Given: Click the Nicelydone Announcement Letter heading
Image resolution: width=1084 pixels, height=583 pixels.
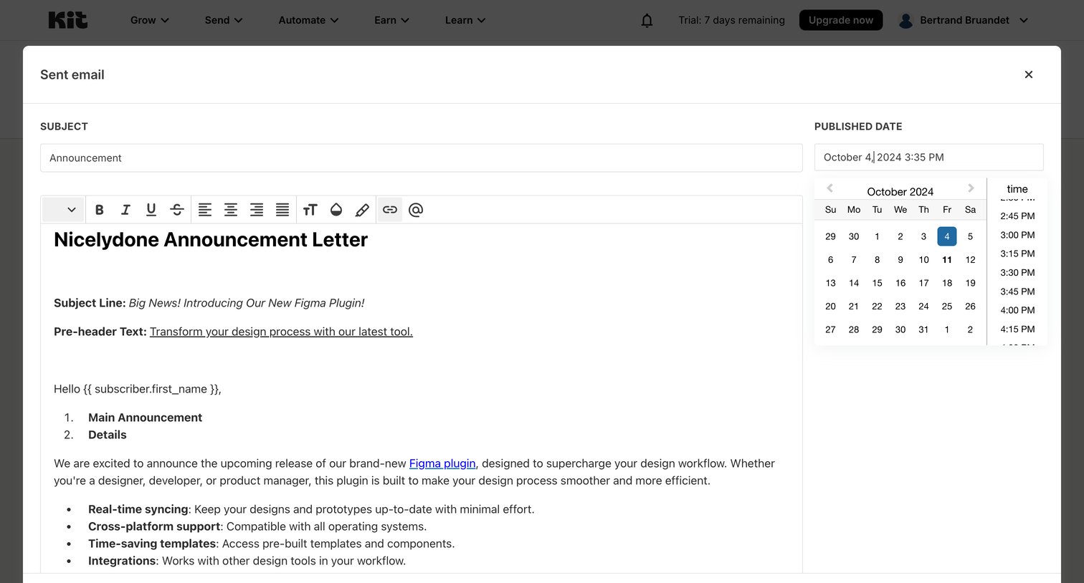Looking at the screenshot, I should [211, 240].
